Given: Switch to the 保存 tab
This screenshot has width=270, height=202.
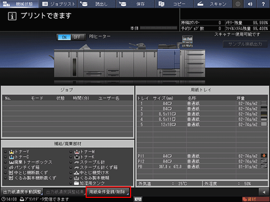Looking at the screenshot, I should [x=135, y=4].
